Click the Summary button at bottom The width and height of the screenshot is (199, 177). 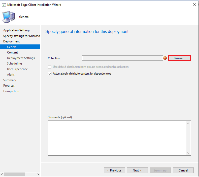[x=160, y=170]
